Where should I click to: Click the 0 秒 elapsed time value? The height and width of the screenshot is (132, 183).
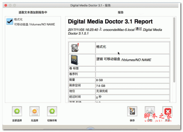tap(99, 97)
